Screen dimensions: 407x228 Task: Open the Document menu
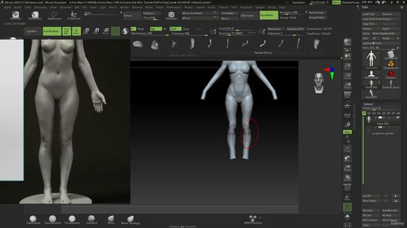point(41,7)
